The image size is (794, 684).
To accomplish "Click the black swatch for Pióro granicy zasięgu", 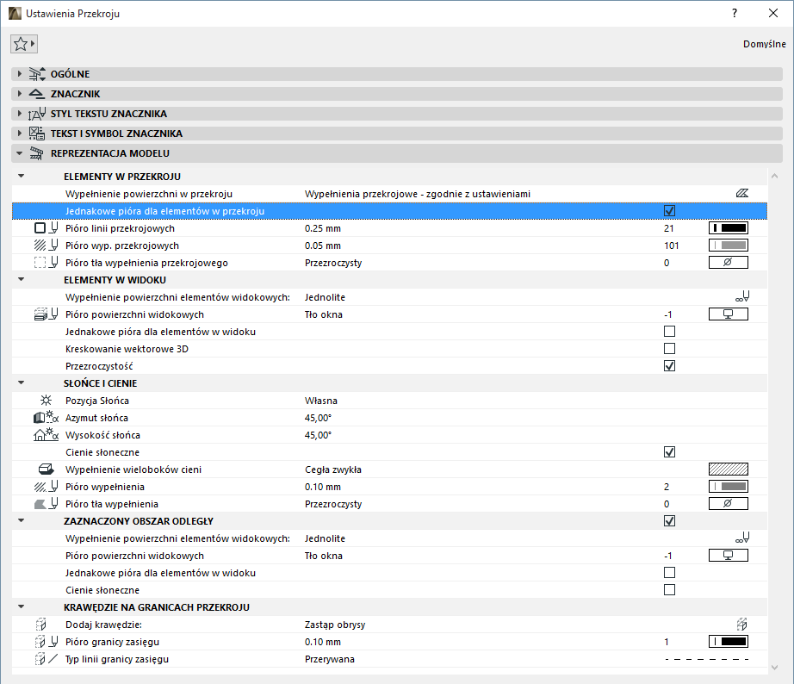I will coord(729,642).
